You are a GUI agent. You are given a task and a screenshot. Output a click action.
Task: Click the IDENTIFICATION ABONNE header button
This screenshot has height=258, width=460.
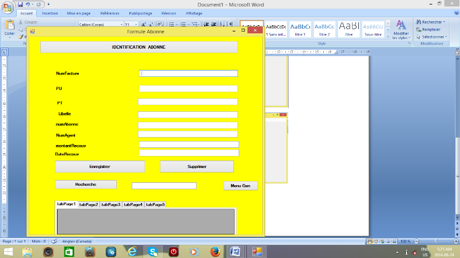(x=139, y=47)
